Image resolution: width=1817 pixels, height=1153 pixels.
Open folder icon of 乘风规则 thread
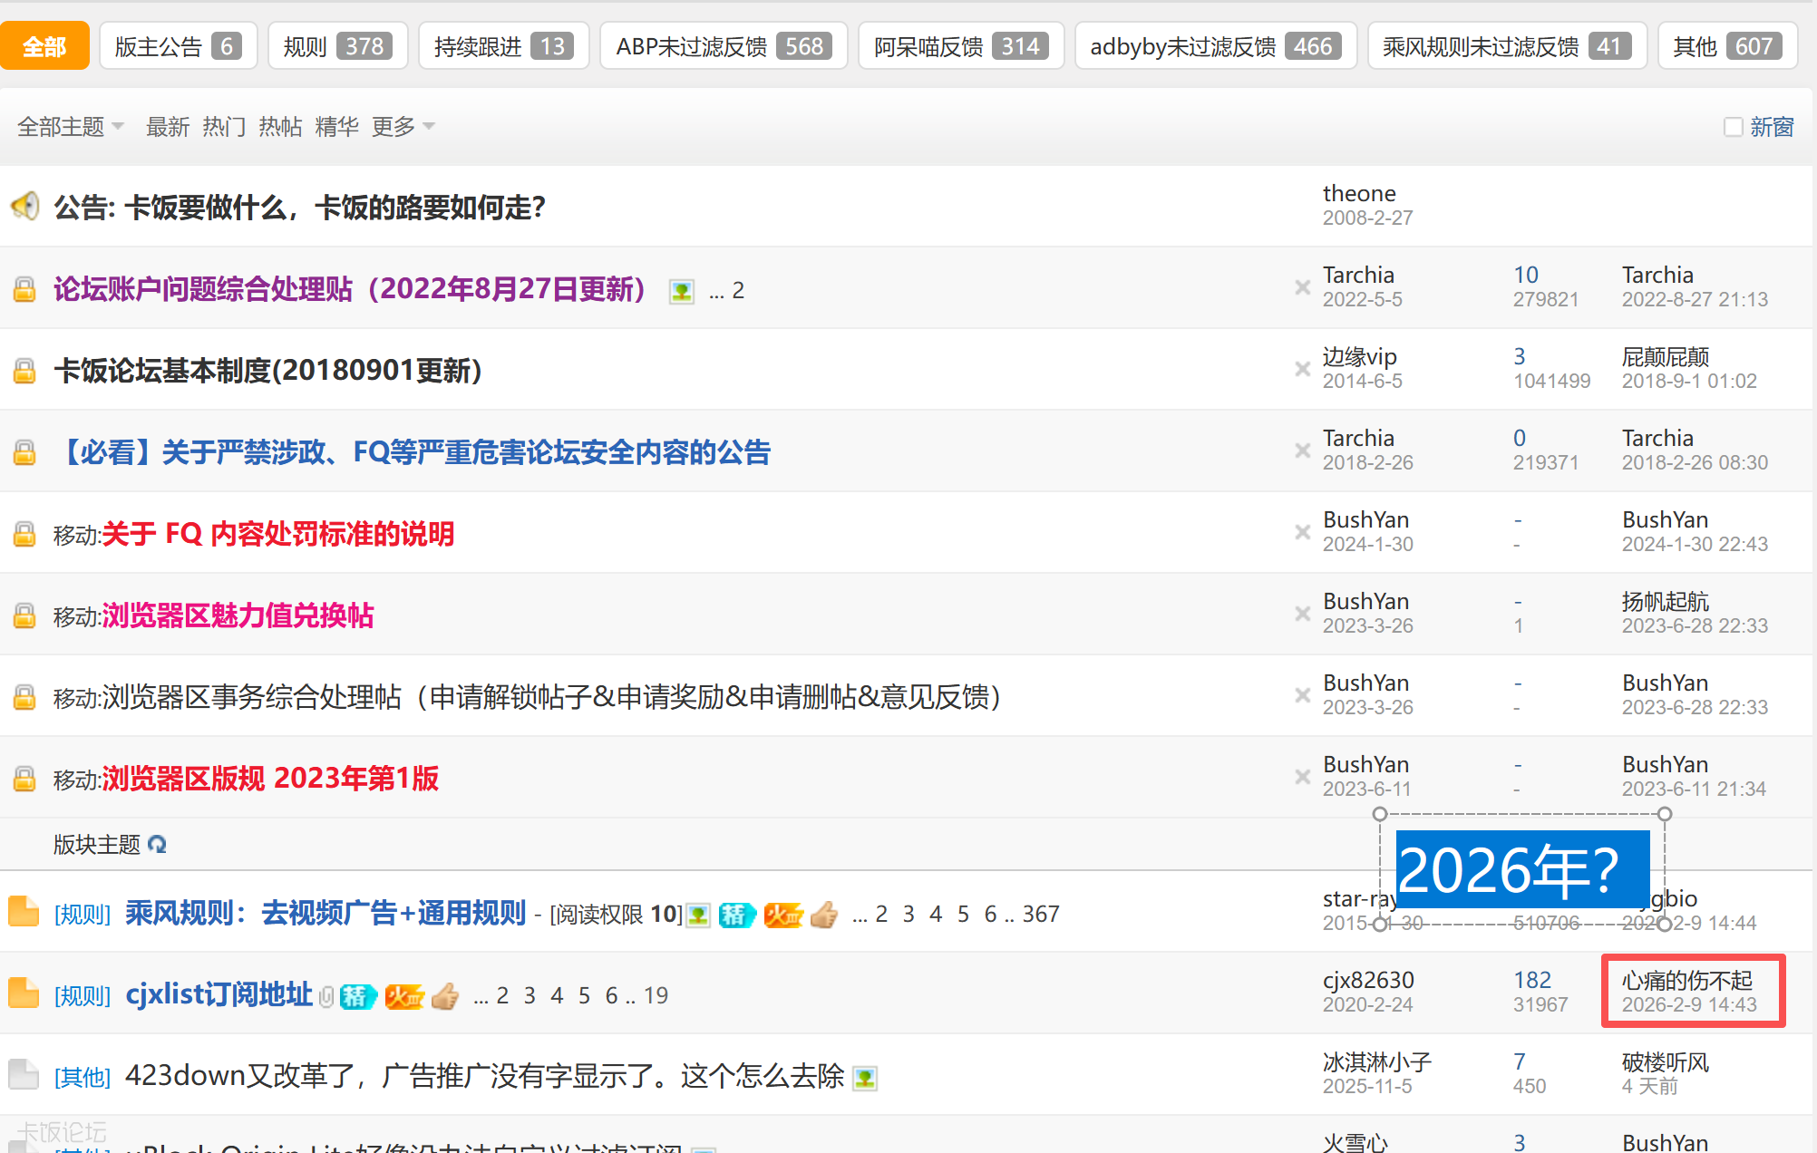coord(24,912)
